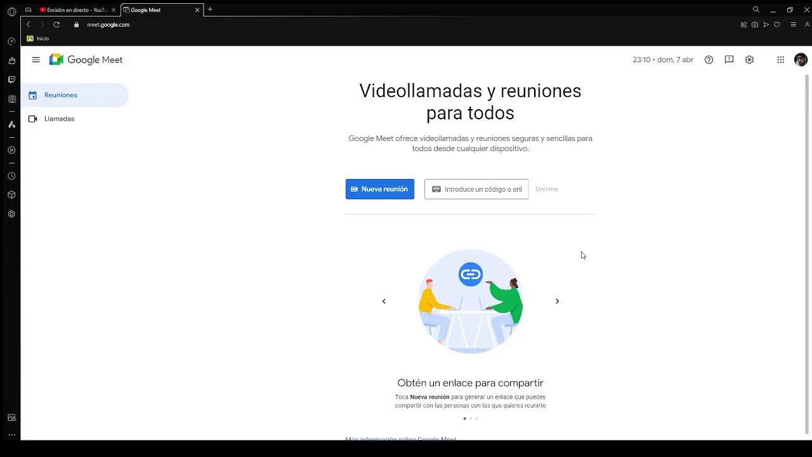Open Google Meet settings gear
Image resolution: width=812 pixels, height=457 pixels.
pyautogui.click(x=749, y=60)
